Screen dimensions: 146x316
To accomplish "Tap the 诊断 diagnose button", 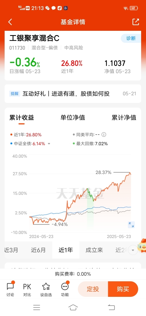I will [x=131, y=38].
